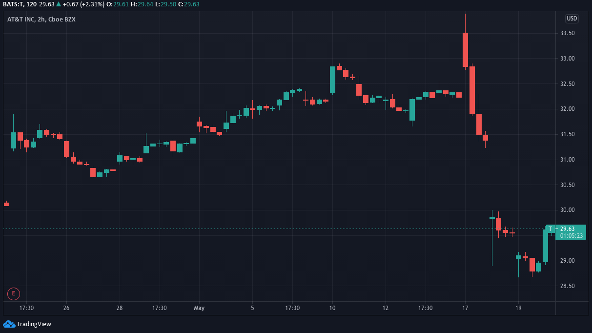592x333 pixels.
Task: Click the 32.00 price axis label
Action: point(567,109)
